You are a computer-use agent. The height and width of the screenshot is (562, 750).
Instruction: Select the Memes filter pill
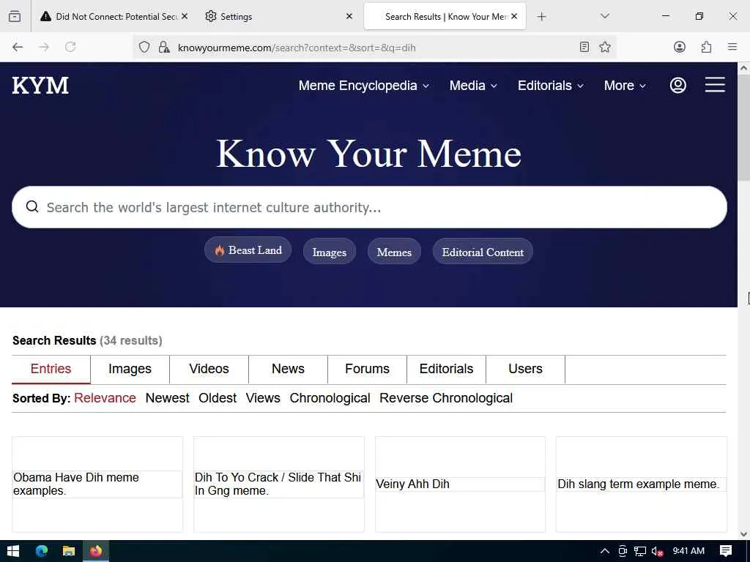coord(394,252)
